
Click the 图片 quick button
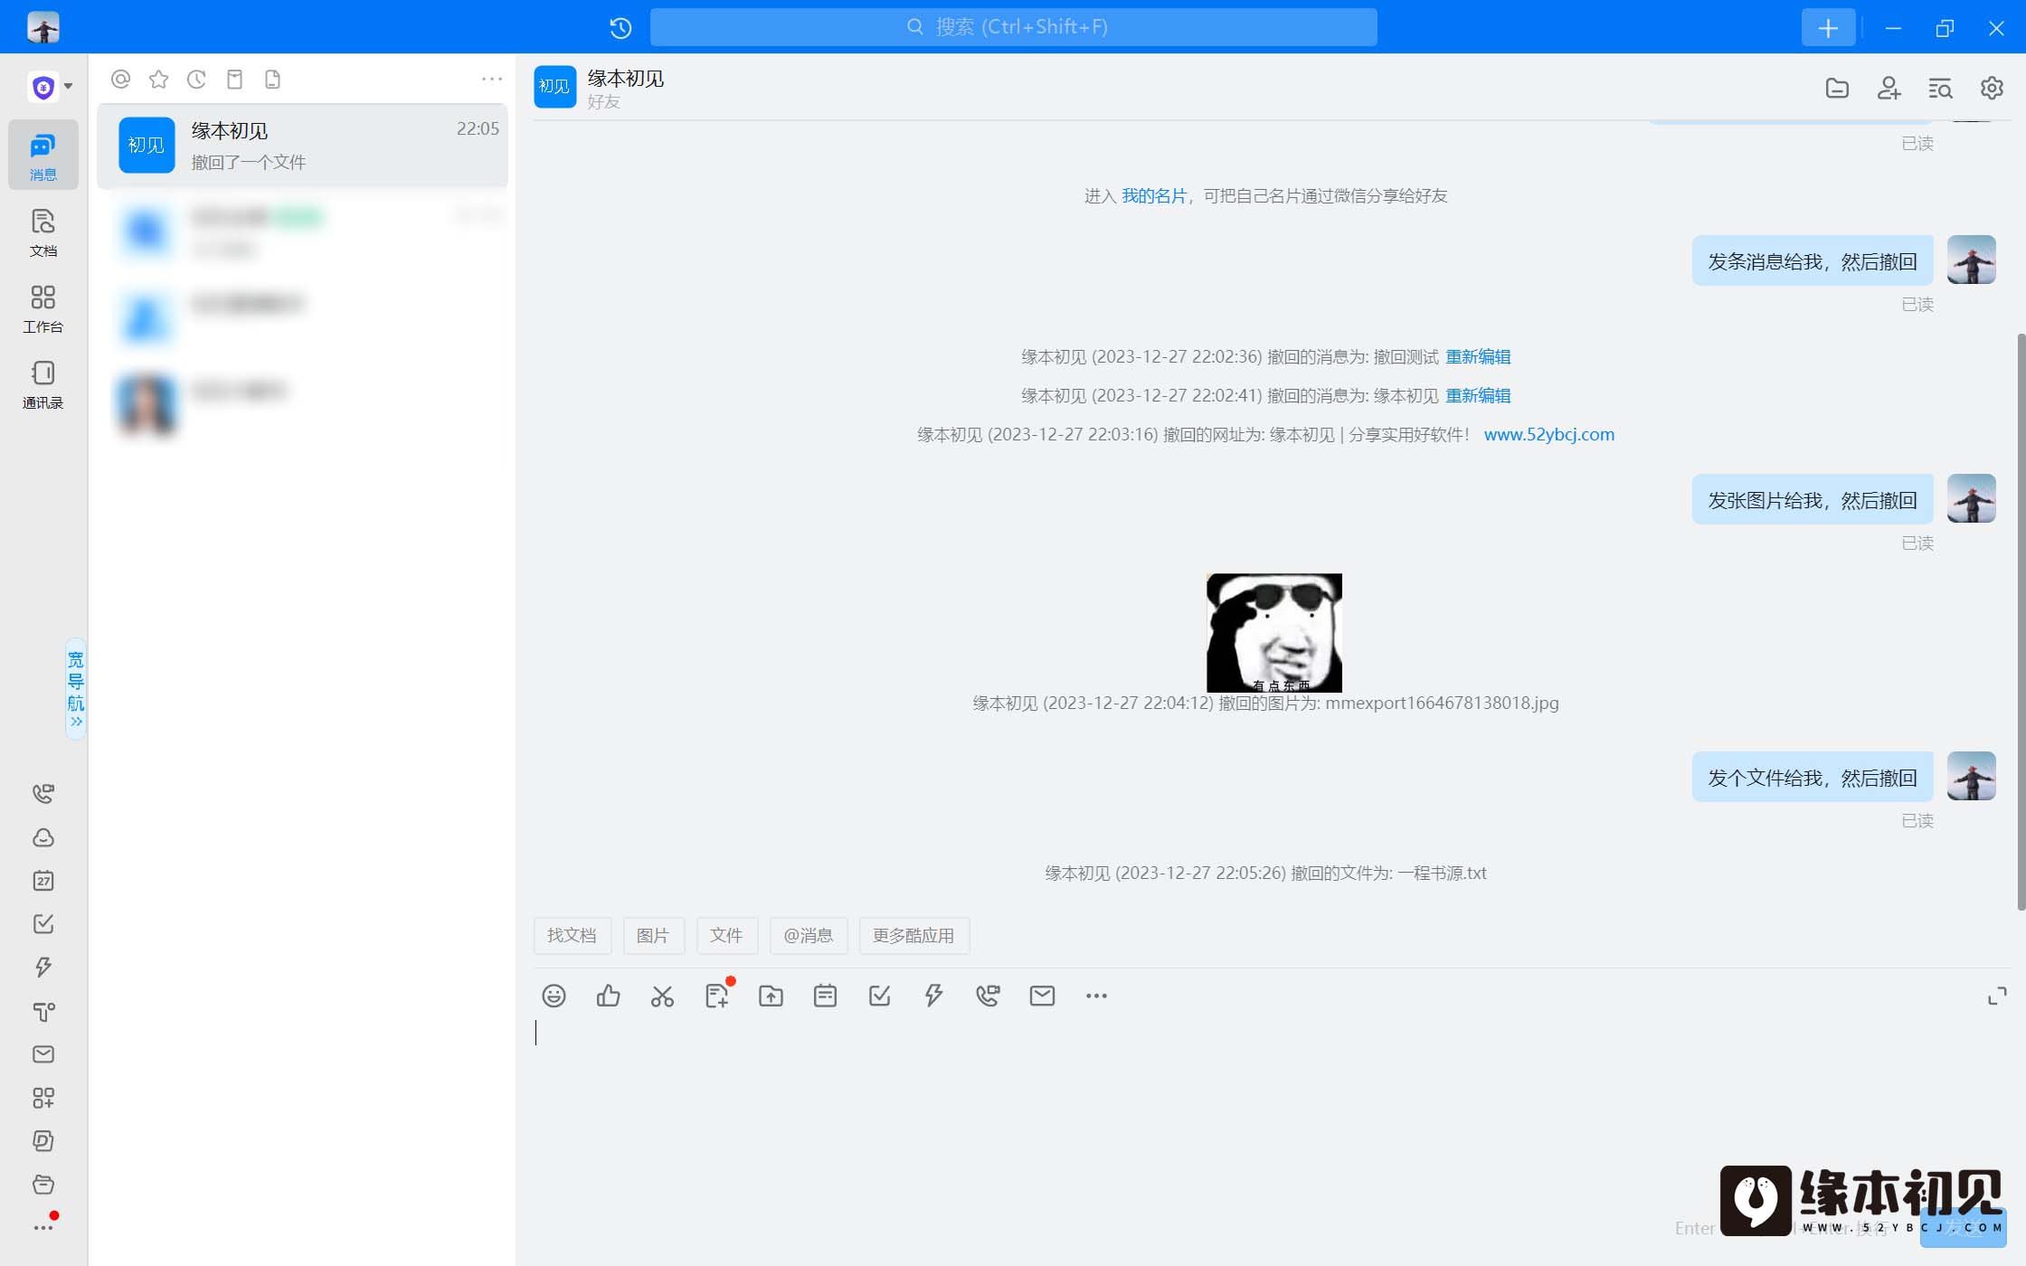pos(653,936)
